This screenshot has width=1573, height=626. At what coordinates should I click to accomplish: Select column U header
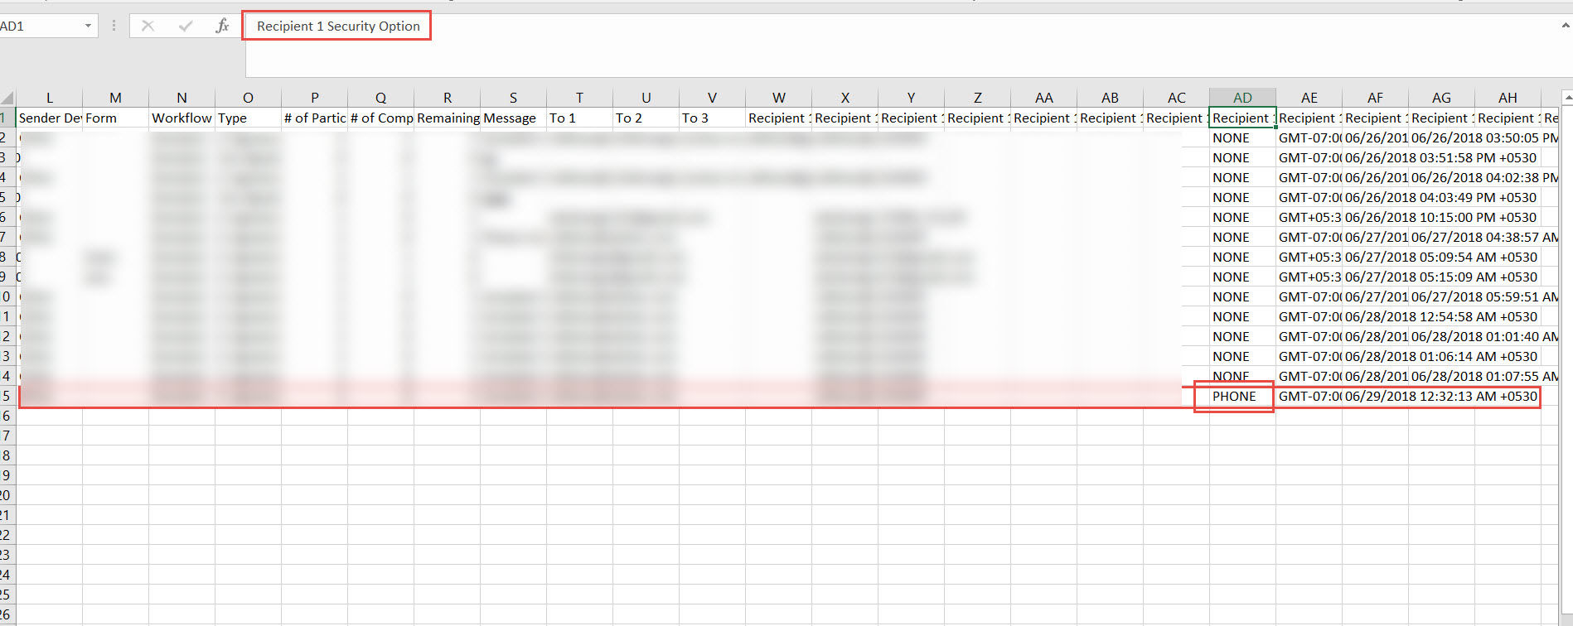click(646, 98)
